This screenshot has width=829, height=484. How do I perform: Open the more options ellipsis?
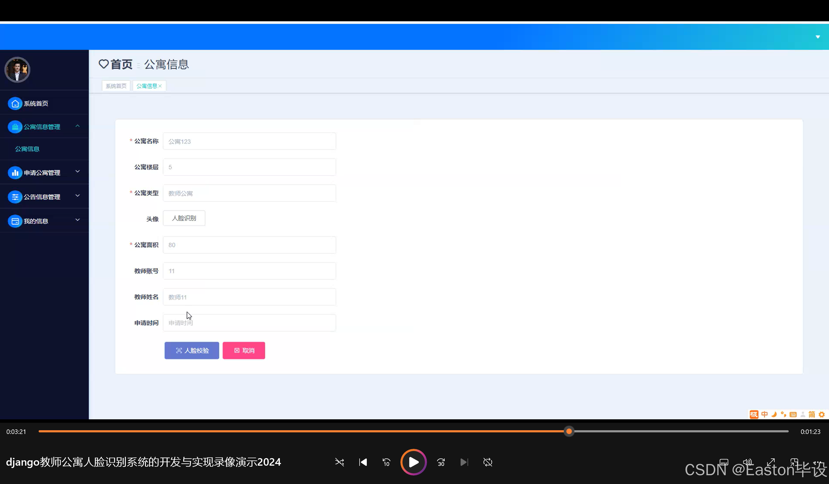818,462
